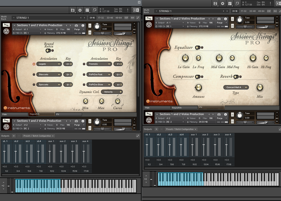Toggle the Equalizer on/off switch

coord(198,48)
